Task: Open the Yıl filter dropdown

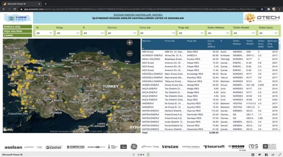Action: (44, 33)
